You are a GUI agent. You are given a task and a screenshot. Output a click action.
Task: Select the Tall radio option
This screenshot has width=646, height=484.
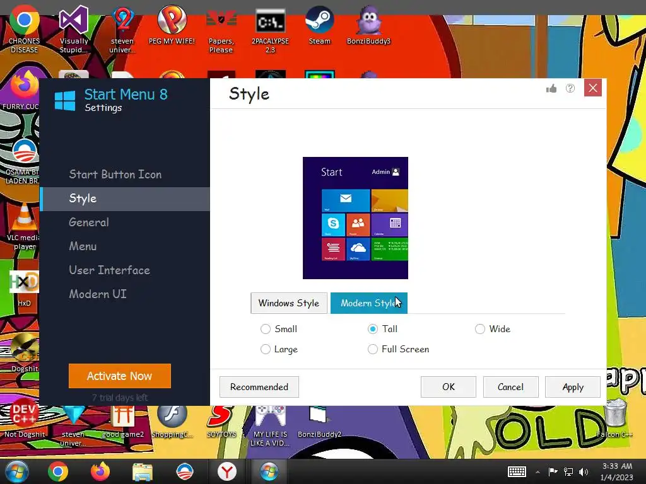point(373,329)
